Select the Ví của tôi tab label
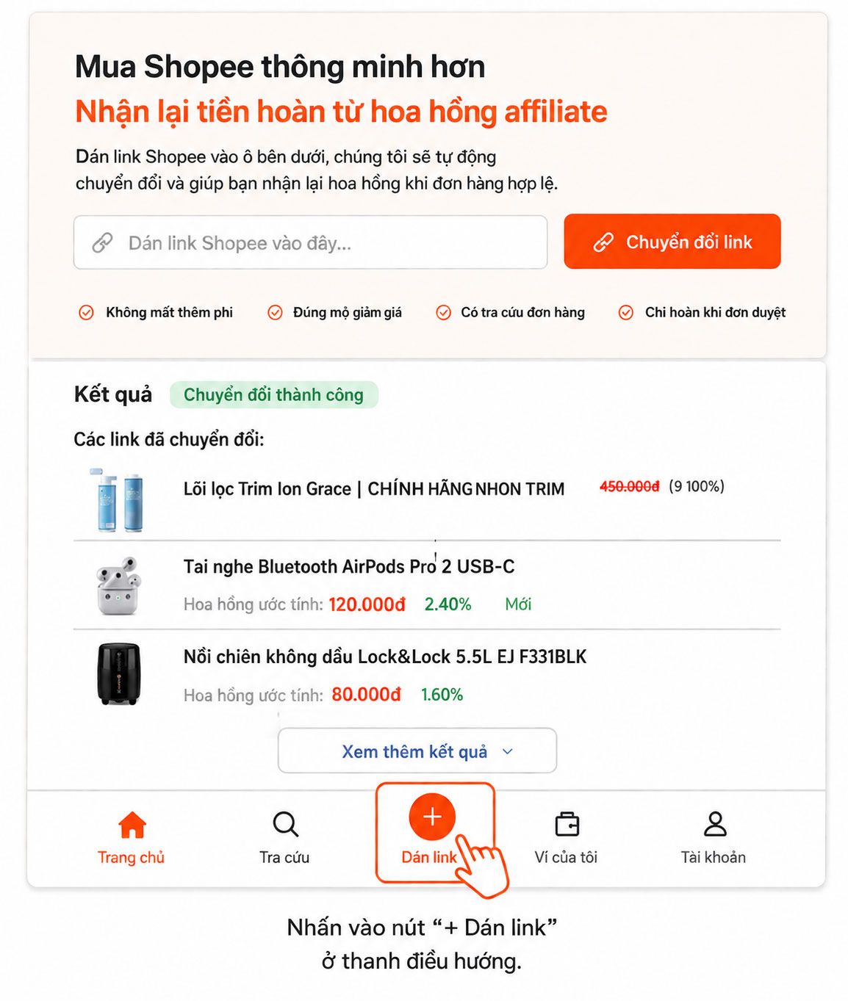848x1001 pixels. click(x=566, y=857)
